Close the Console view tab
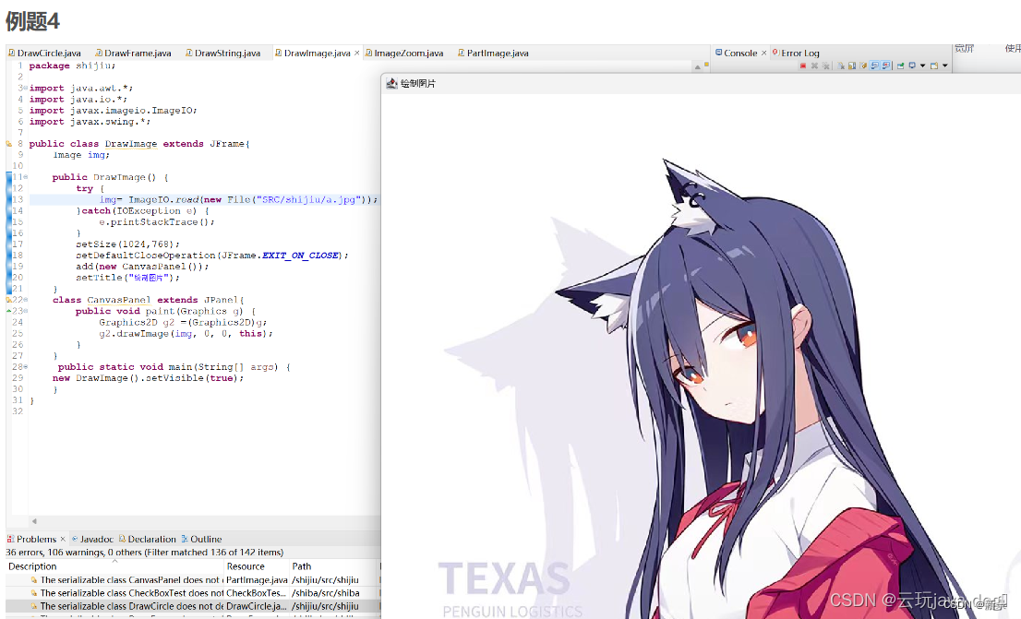The height and width of the screenshot is (619, 1021). click(763, 53)
